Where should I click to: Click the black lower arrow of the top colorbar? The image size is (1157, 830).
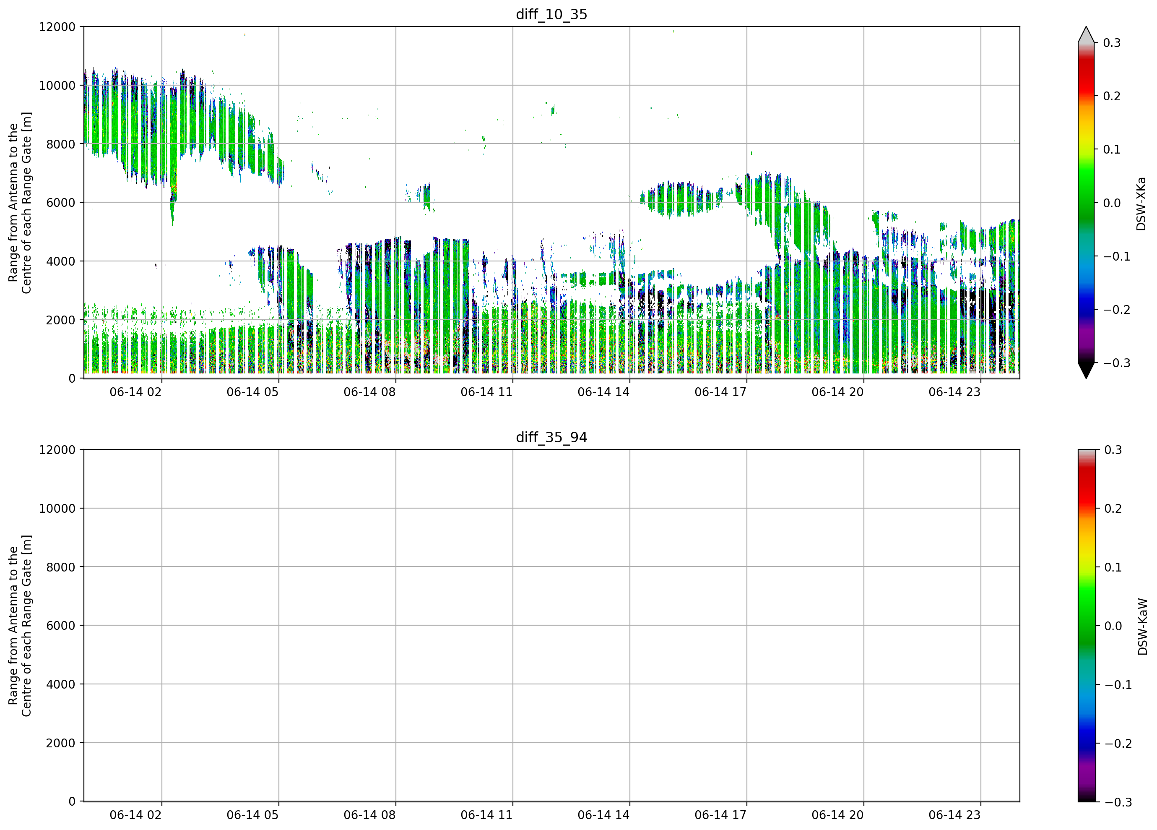click(x=1086, y=371)
